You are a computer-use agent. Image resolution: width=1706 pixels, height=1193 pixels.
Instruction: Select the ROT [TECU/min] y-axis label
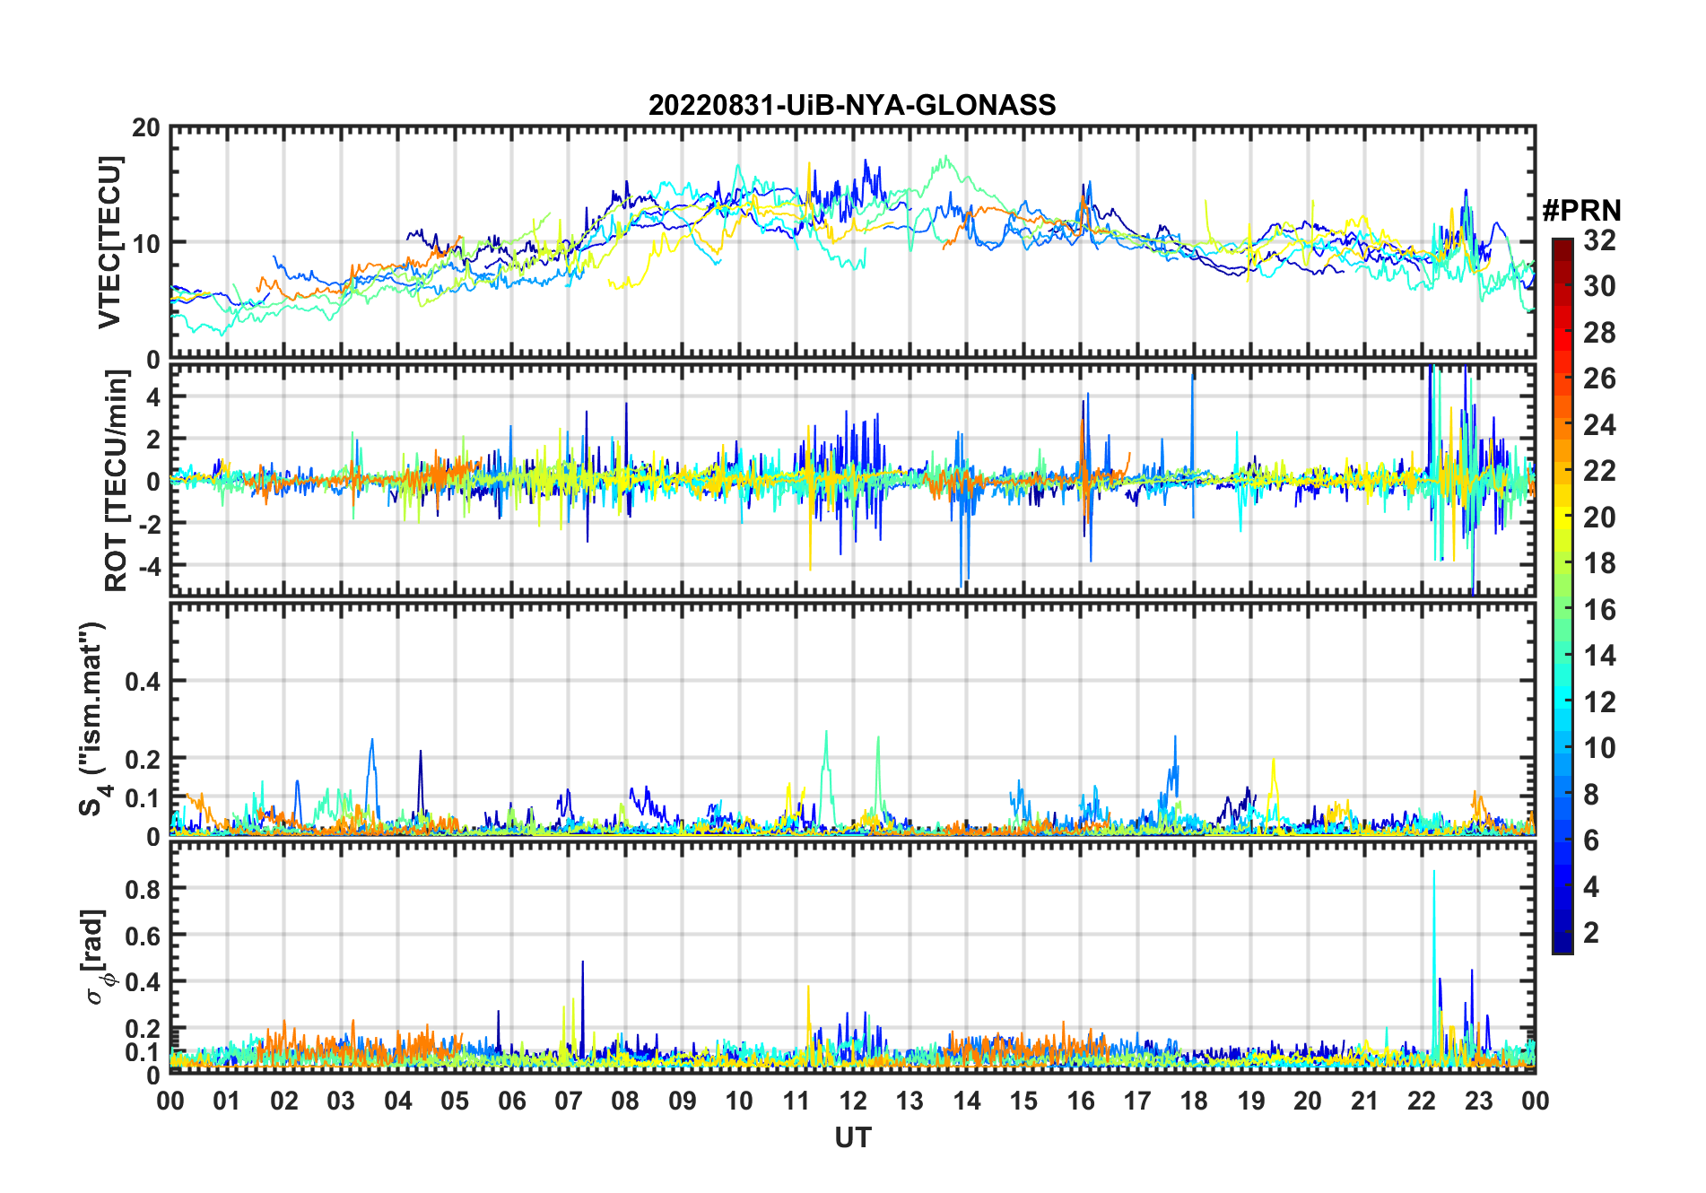[x=117, y=481]
